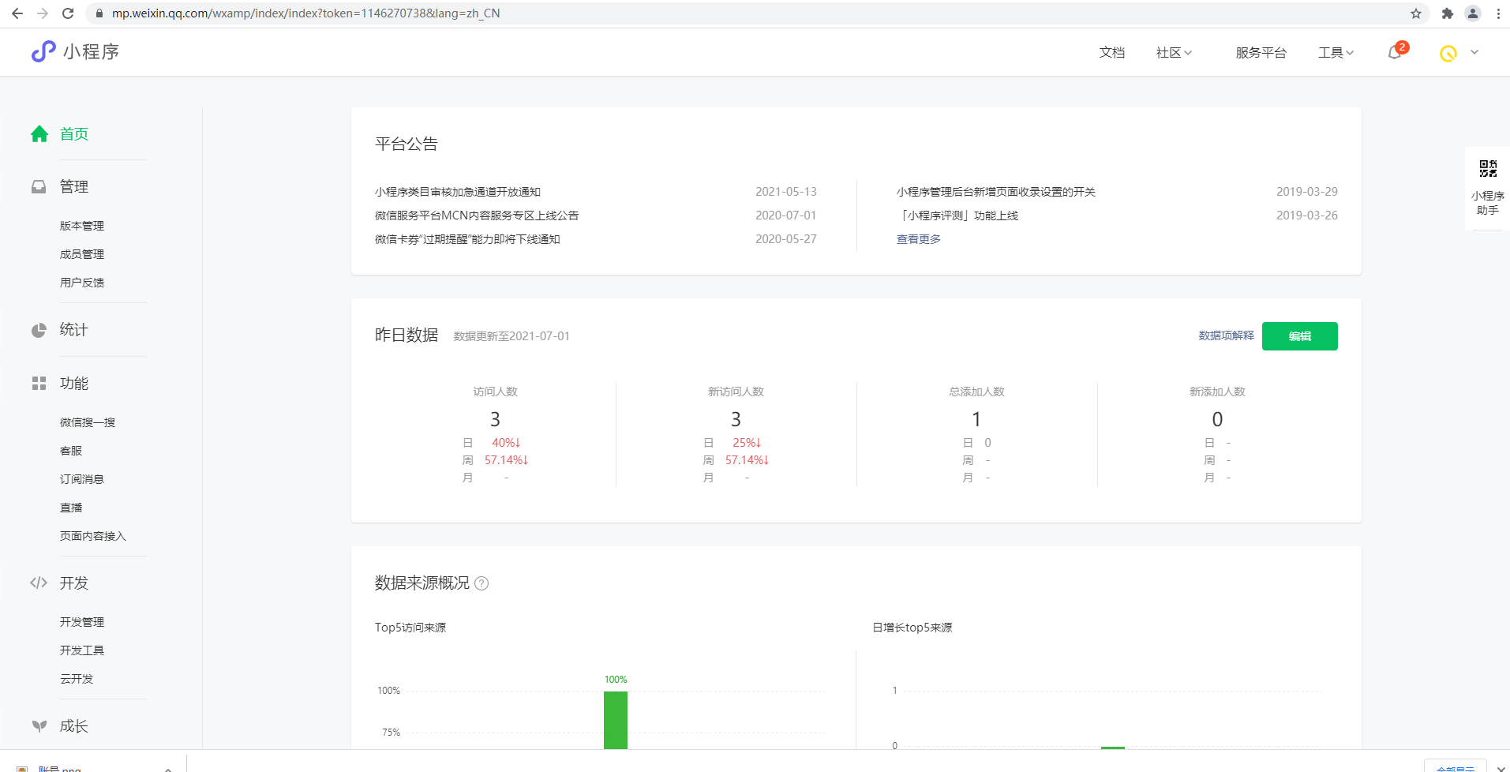This screenshot has height=772, width=1510.
Task: Click the 新添加人数 value 0
Action: (1217, 419)
